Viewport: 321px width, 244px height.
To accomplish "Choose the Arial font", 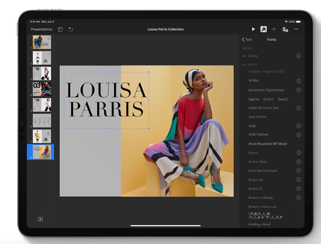I will pyautogui.click(x=252, y=126).
